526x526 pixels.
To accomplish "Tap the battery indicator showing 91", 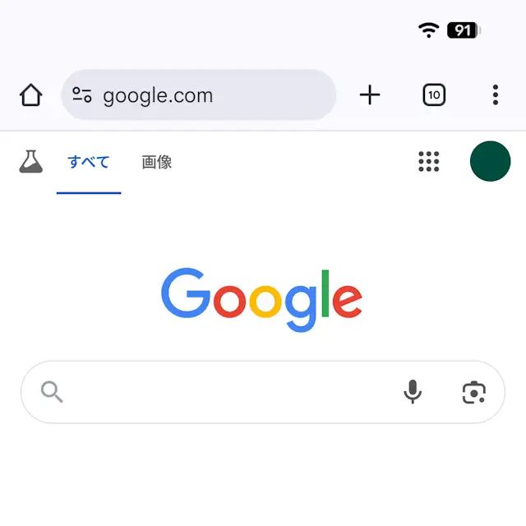I will [x=464, y=30].
